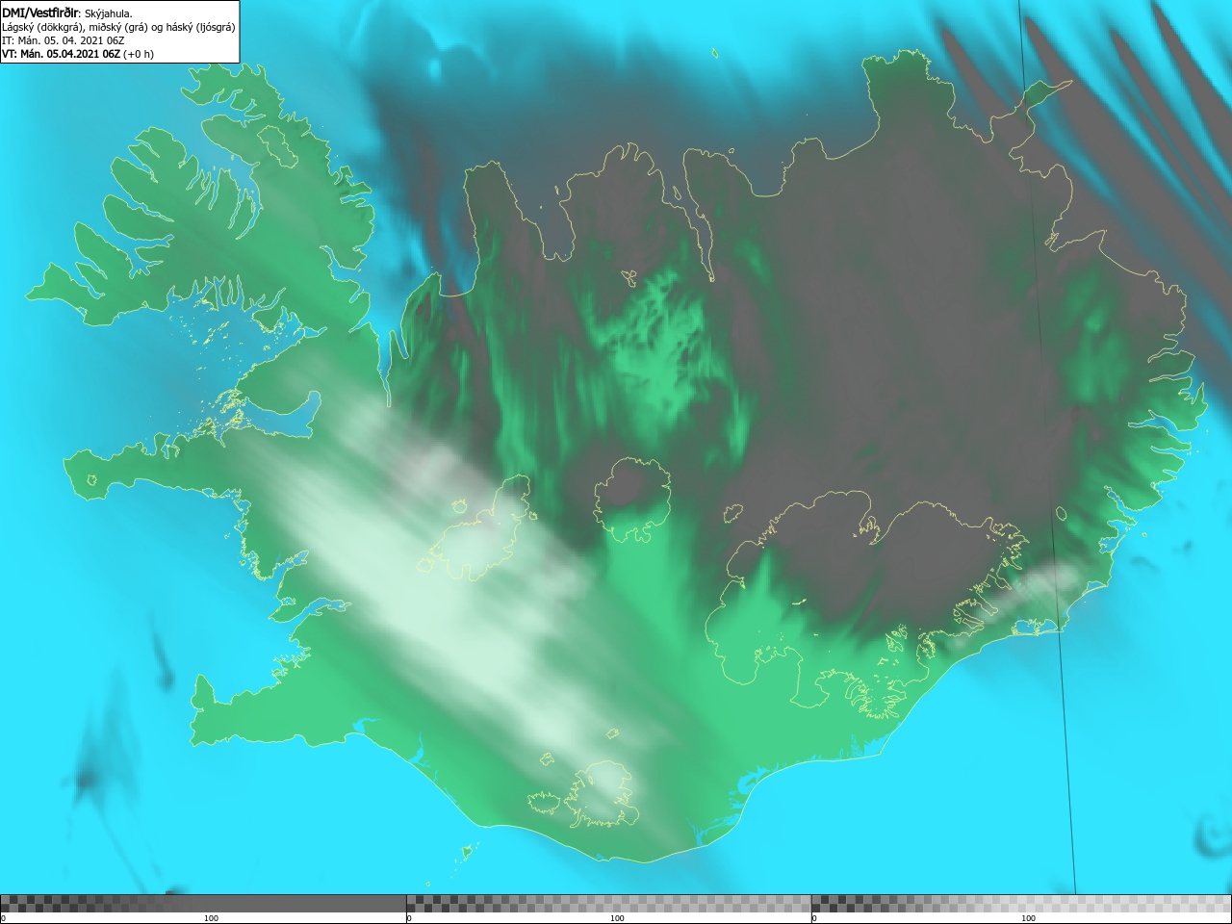1232x924 pixels.
Task: Click the word "Skýjahula." in the legend
Action: coord(109,13)
